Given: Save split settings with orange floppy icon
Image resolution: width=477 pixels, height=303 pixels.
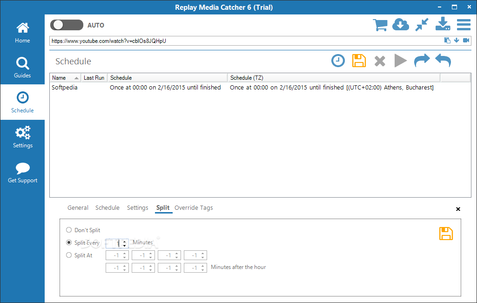Looking at the screenshot, I should click(446, 234).
